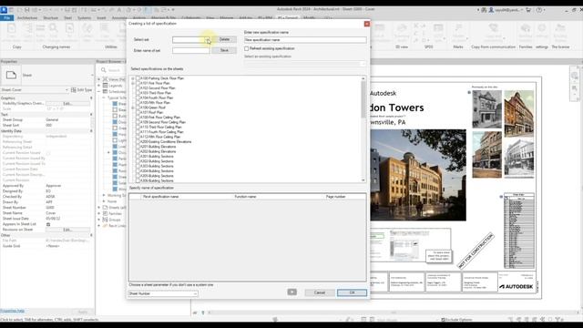The image size is (583, 328).
Task: Click the Function name column header
Action: pos(245,197)
